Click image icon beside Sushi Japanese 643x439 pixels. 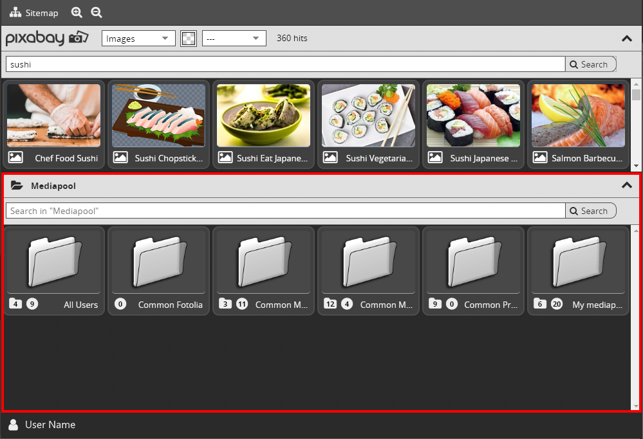pyautogui.click(x=436, y=157)
